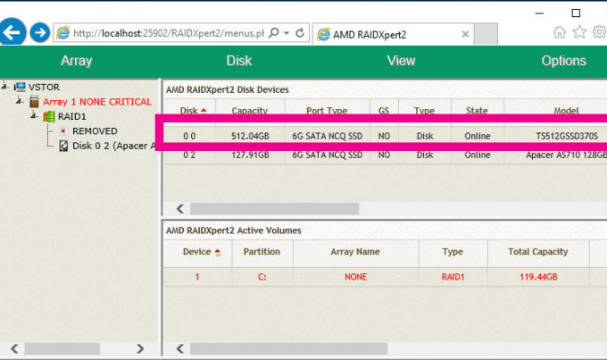Click the browser Back arrow button
Image resolution: width=607 pixels, height=360 pixels.
click(12, 33)
